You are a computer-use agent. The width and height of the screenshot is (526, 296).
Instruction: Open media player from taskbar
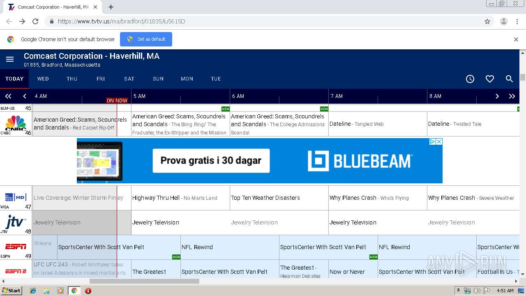click(x=60, y=291)
